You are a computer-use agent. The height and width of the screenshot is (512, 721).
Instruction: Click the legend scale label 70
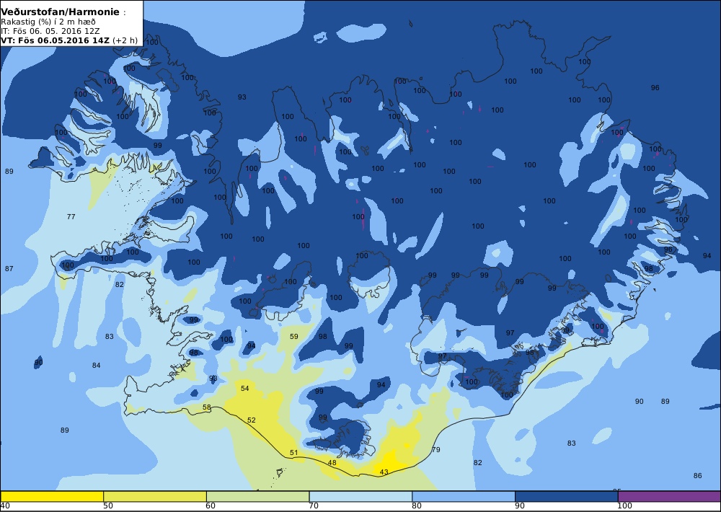pyautogui.click(x=313, y=506)
